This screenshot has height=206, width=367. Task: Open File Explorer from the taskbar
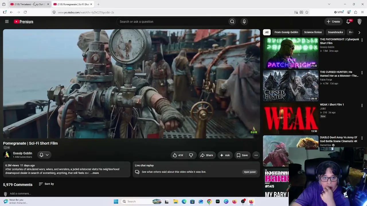coord(175,201)
